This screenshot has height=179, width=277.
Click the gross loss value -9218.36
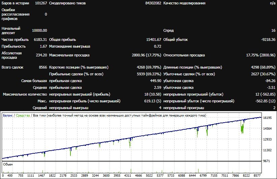click(x=268, y=40)
